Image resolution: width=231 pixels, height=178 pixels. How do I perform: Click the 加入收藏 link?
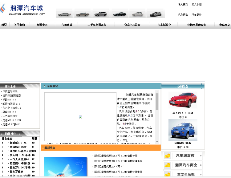[x=197, y=4]
